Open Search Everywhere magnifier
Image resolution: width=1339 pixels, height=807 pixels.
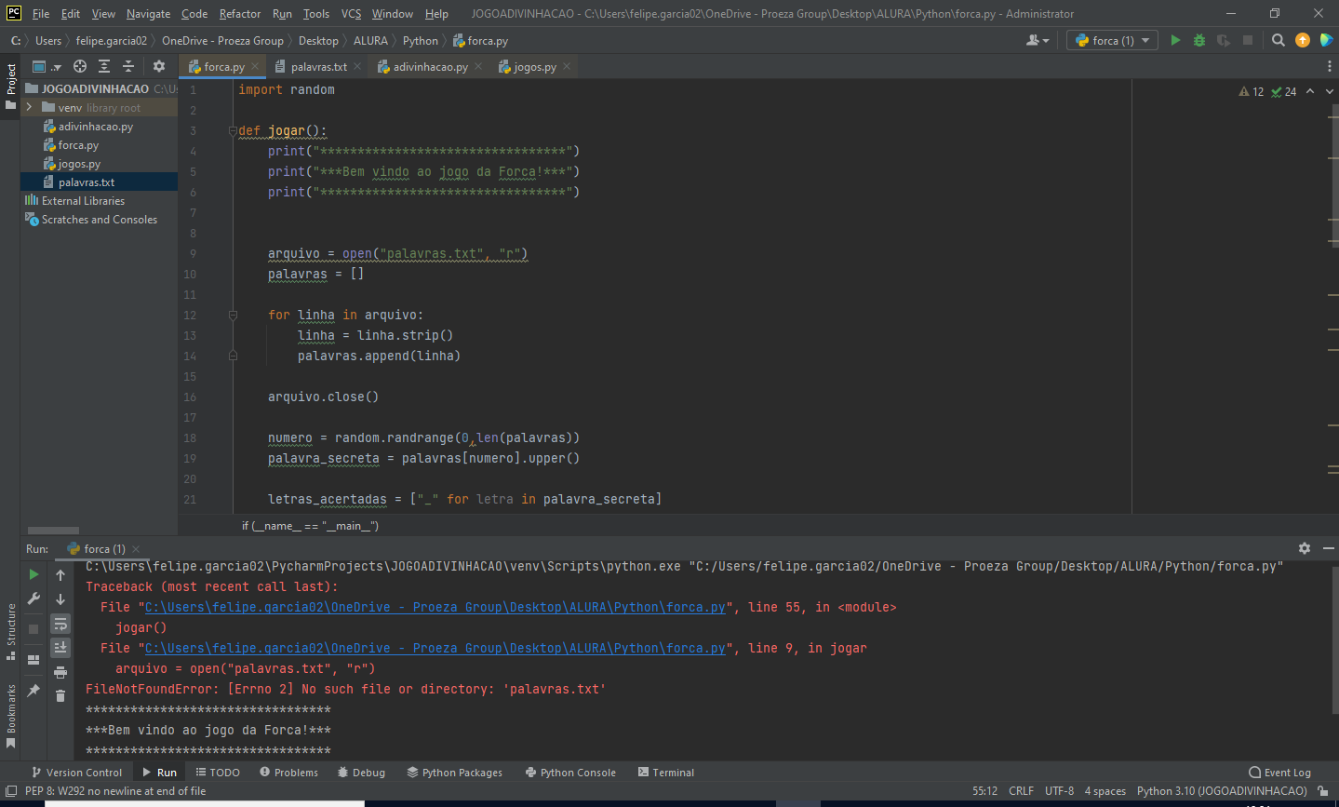pyautogui.click(x=1279, y=40)
